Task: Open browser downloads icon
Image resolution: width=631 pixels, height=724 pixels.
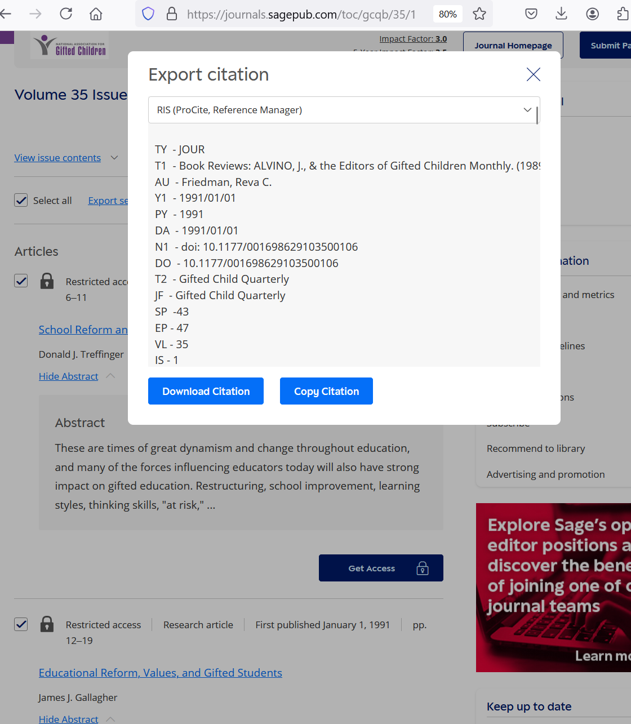Action: coord(561,14)
